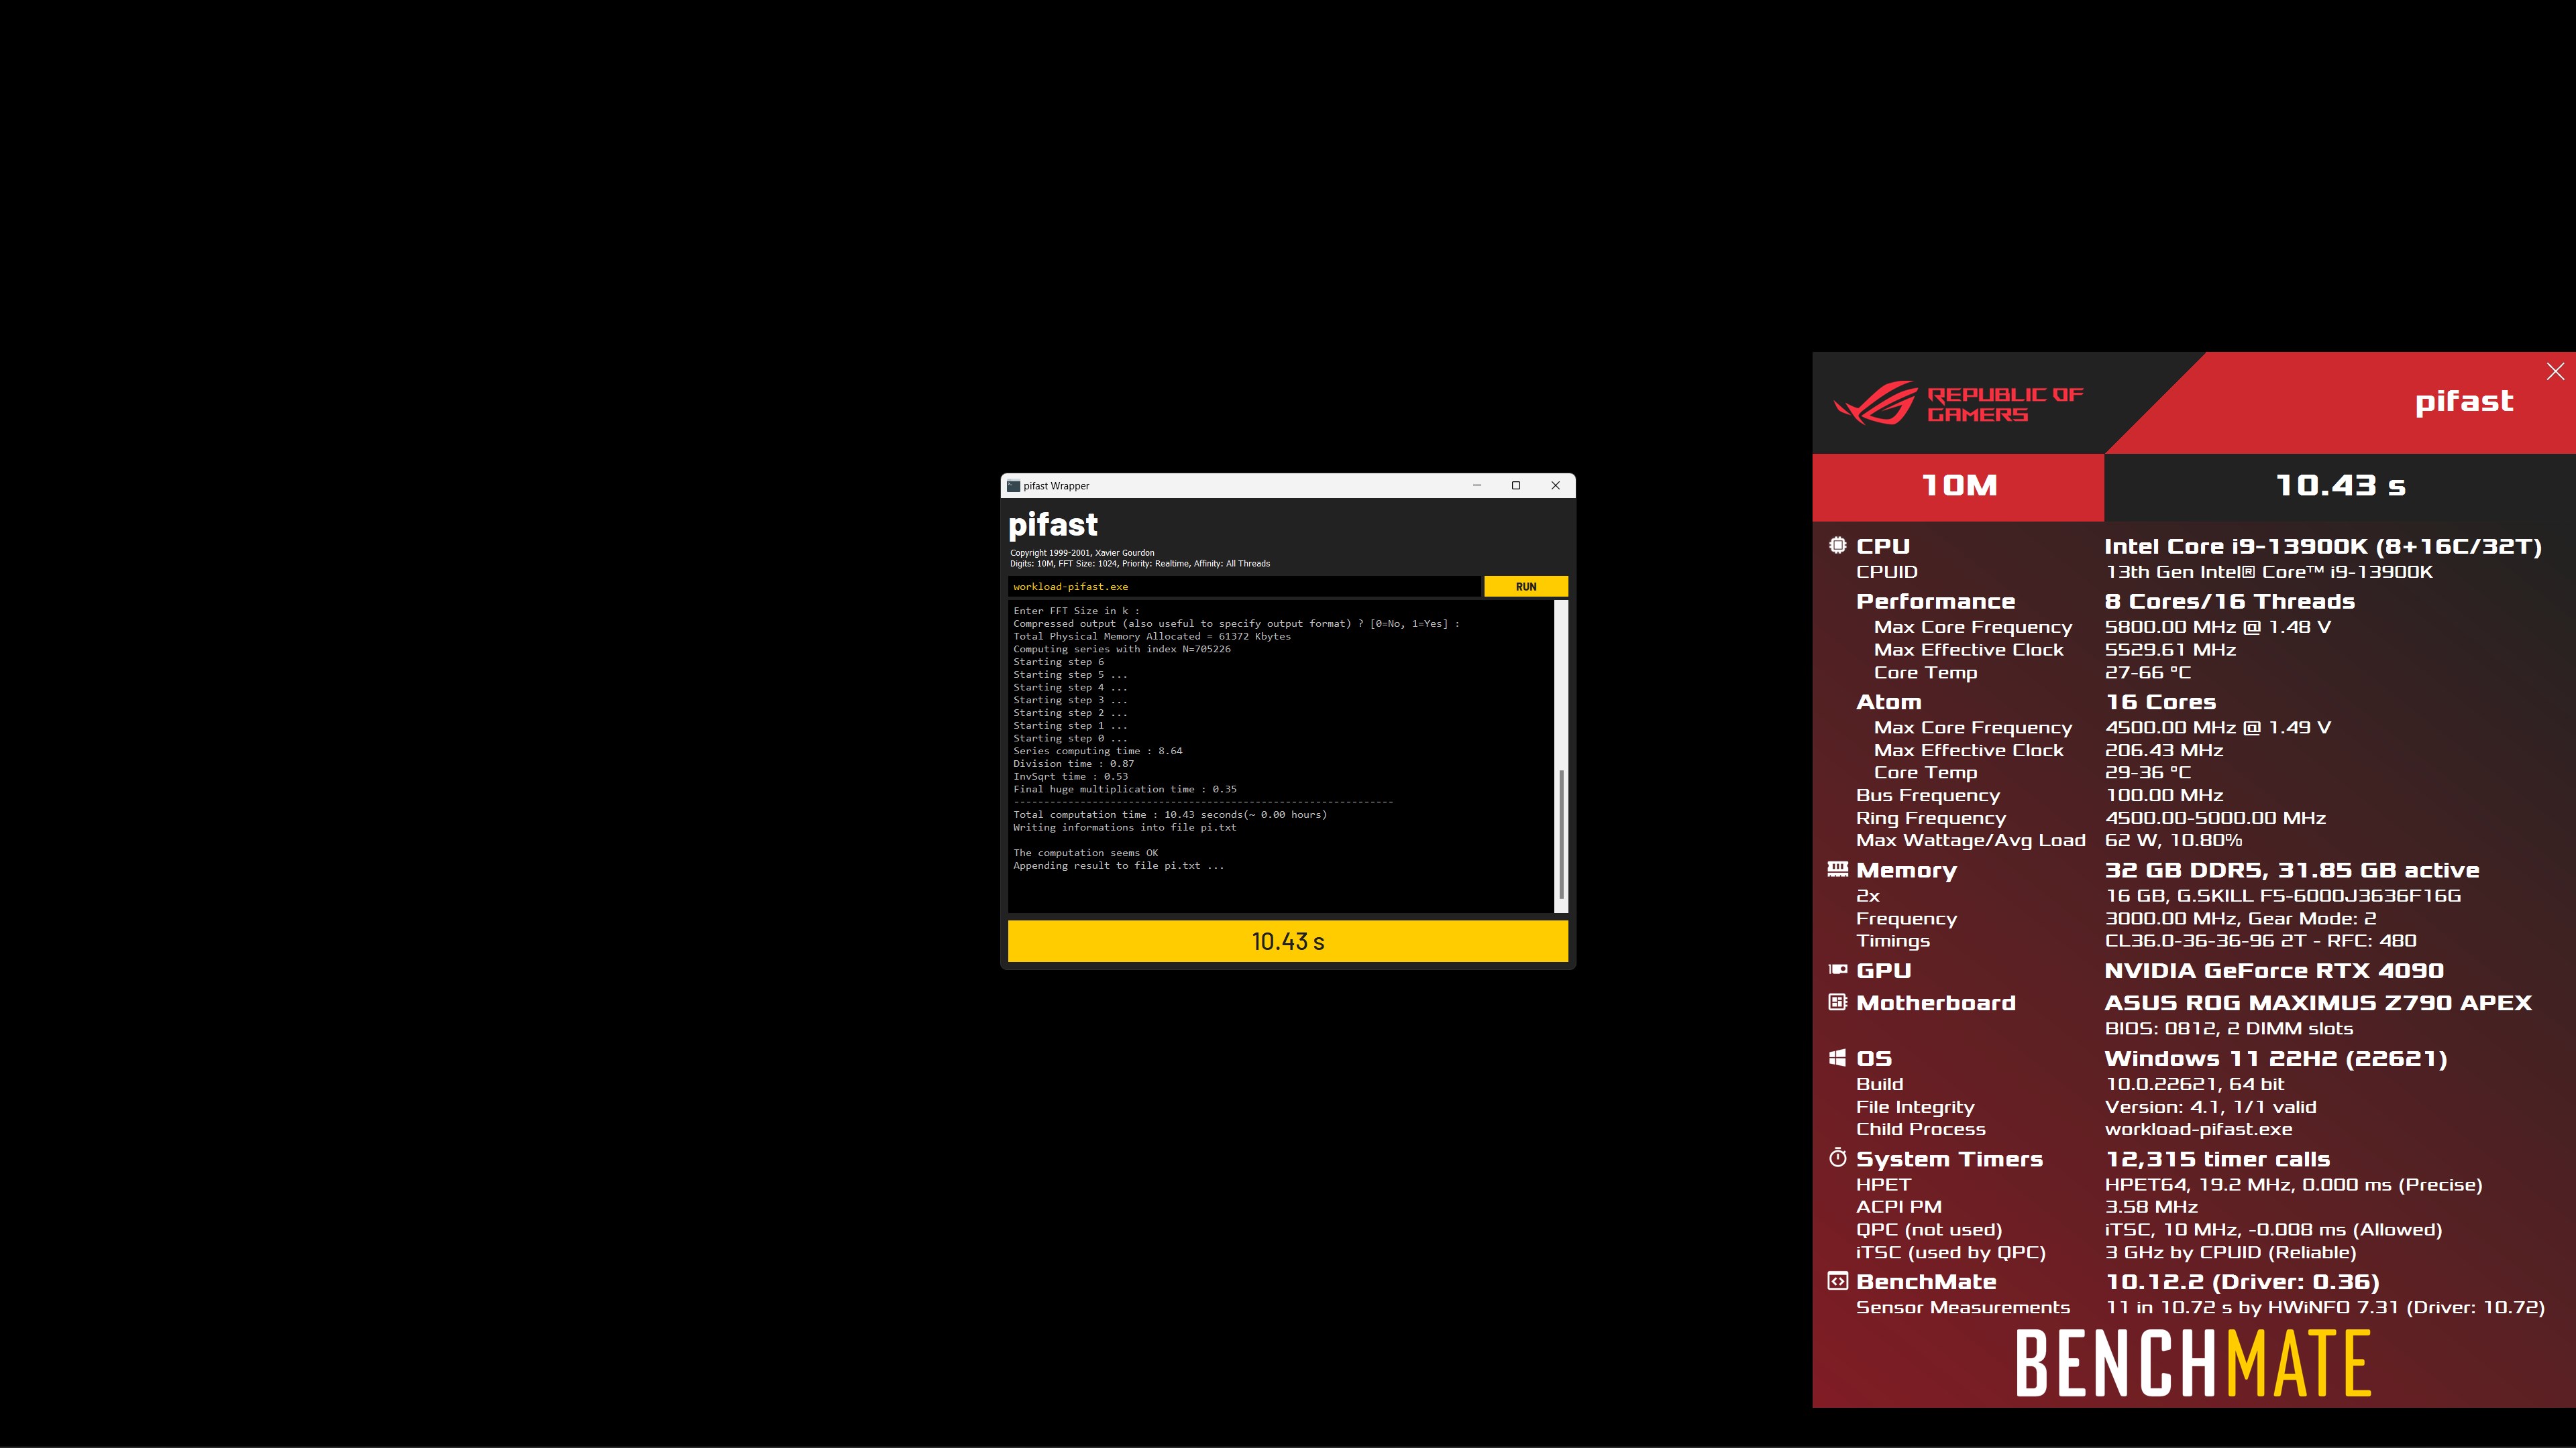Click 'Copyright 1999-2001, Xavier Gourdon' line
Screen dimensions: 2576x1448
[x=1081, y=552]
